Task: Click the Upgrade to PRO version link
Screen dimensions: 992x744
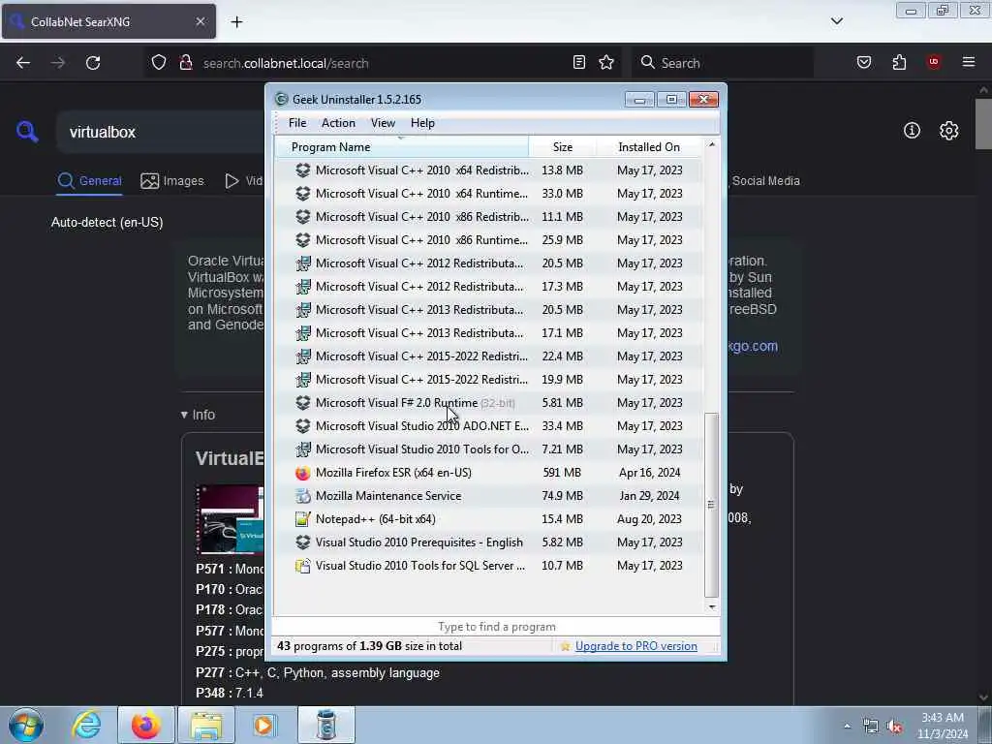Action: coord(635,646)
